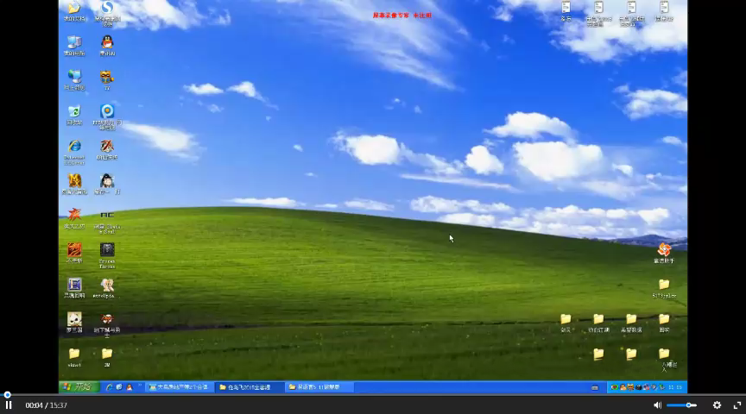Switch to the third taskbar folder window
Viewport: 746px width, 414px height.
tap(319, 387)
